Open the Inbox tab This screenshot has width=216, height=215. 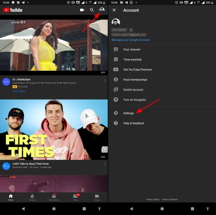(76, 197)
